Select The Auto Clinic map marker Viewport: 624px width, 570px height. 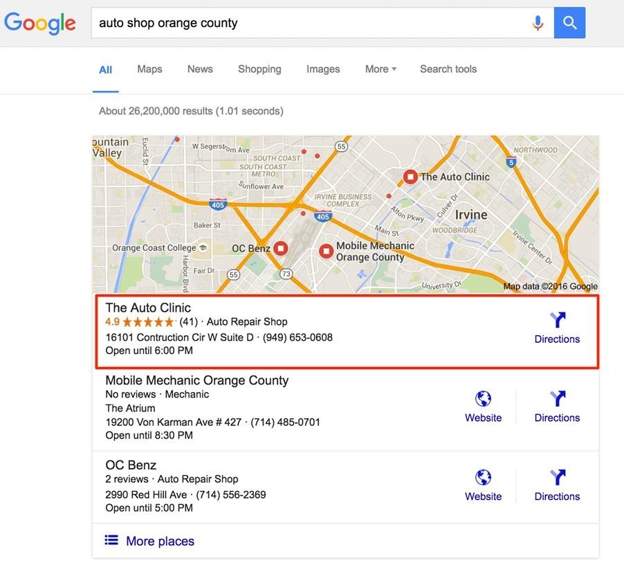pos(410,177)
